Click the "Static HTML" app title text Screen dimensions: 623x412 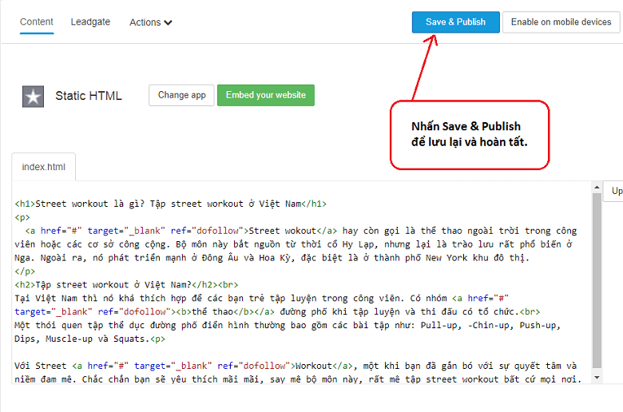(x=89, y=96)
